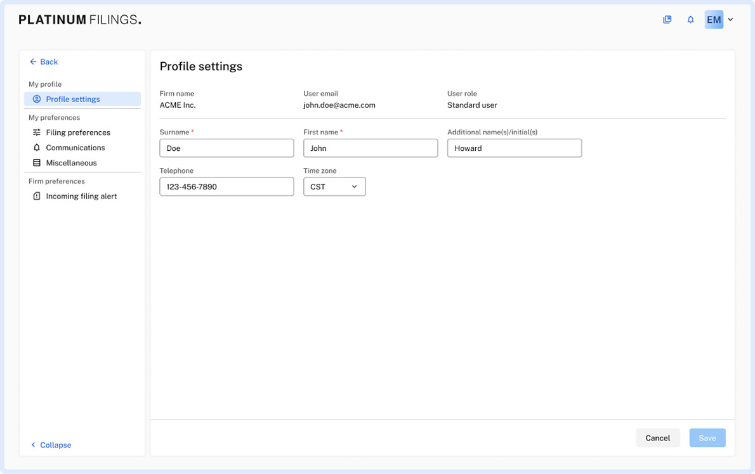Image resolution: width=755 pixels, height=474 pixels.
Task: Open the library icon in top bar
Action: (x=667, y=20)
